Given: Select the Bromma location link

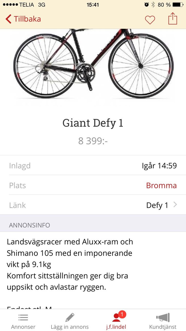Looking at the screenshot, I should [x=161, y=185].
